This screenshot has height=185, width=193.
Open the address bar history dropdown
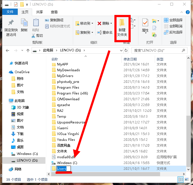point(121,51)
